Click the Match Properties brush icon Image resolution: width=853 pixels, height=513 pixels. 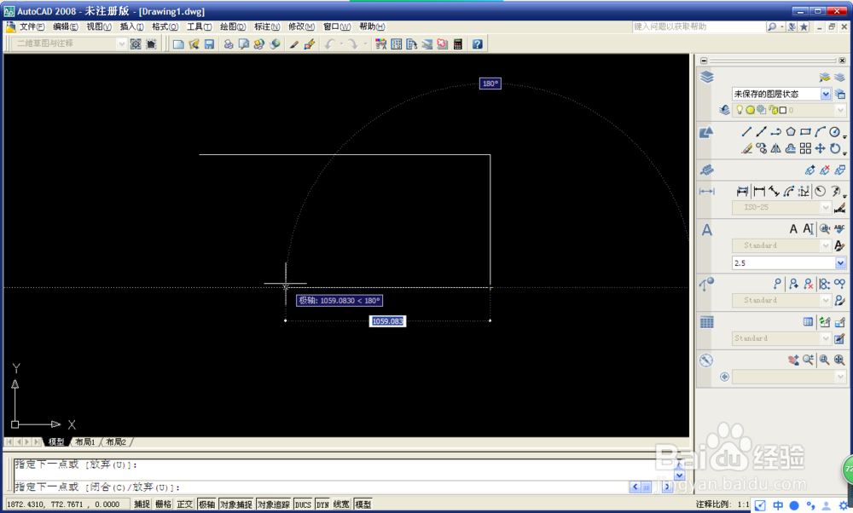(294, 44)
